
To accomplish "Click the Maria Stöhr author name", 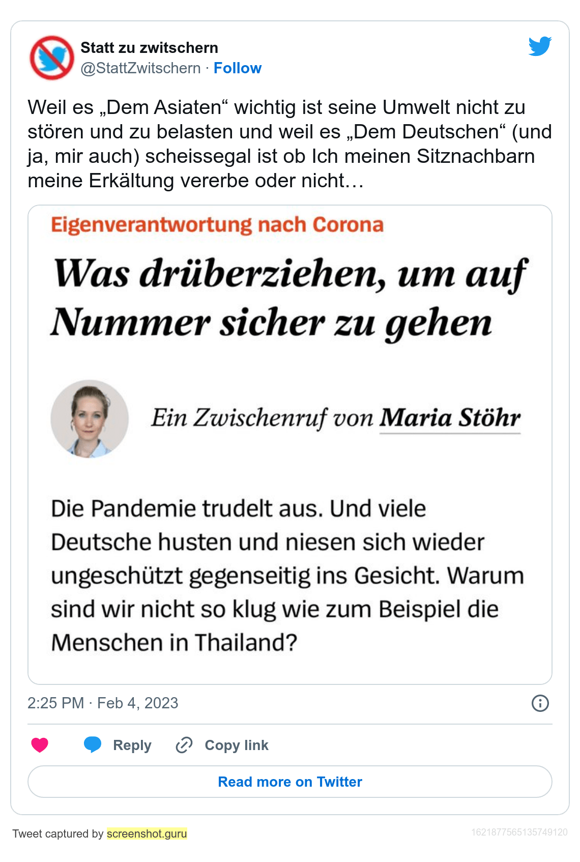I will click(x=450, y=418).
